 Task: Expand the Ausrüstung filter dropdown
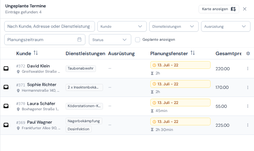tap(226, 26)
